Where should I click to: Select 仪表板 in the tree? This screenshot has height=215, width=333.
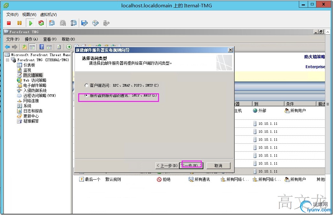(x=29, y=65)
